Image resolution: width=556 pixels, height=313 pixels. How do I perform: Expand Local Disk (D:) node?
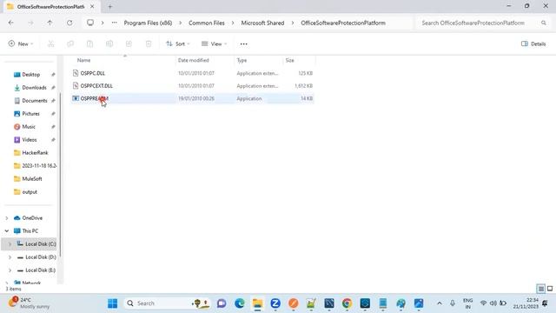(x=10, y=257)
